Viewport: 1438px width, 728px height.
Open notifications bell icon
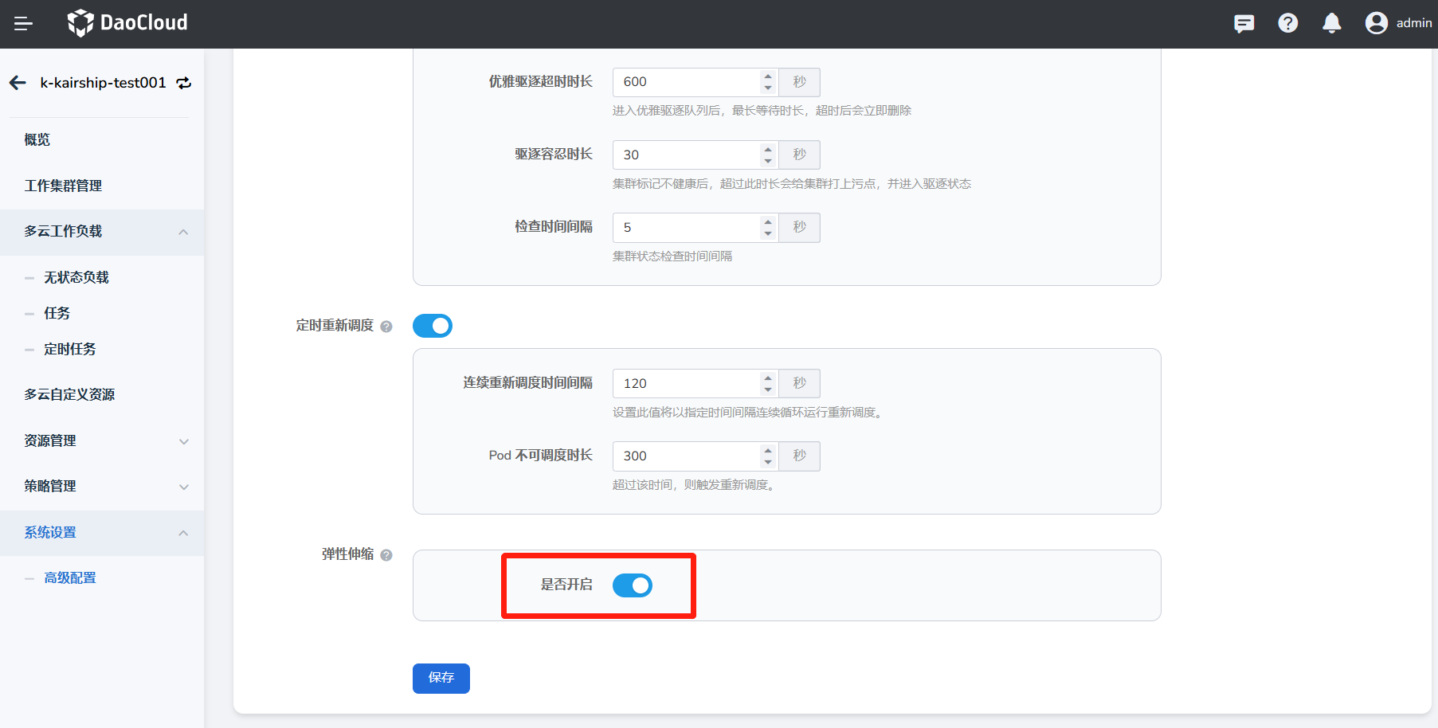pyautogui.click(x=1331, y=23)
